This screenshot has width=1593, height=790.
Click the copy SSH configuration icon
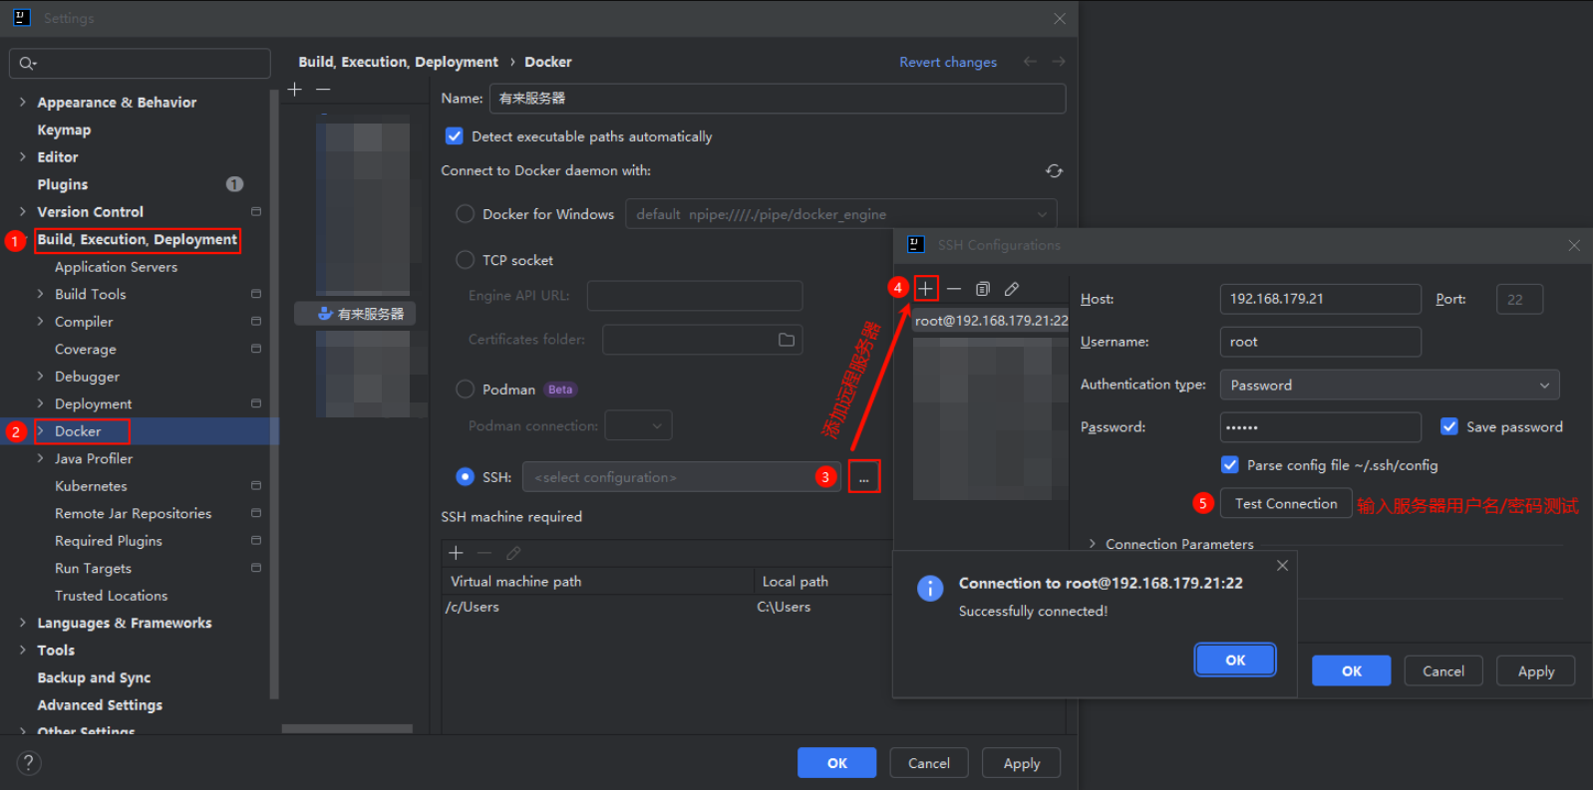click(983, 289)
